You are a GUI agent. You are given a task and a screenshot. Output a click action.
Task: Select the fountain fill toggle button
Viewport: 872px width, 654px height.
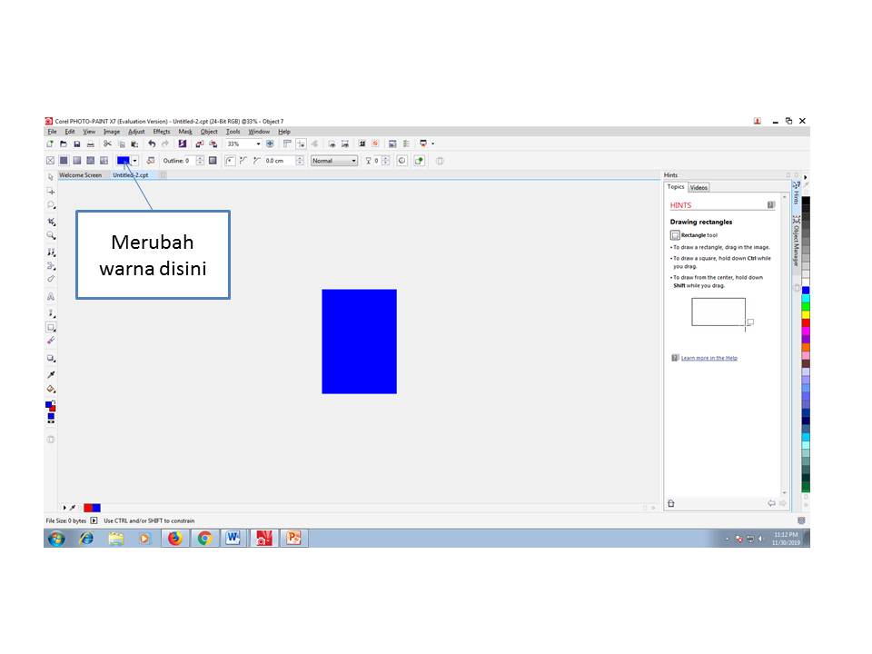[76, 161]
